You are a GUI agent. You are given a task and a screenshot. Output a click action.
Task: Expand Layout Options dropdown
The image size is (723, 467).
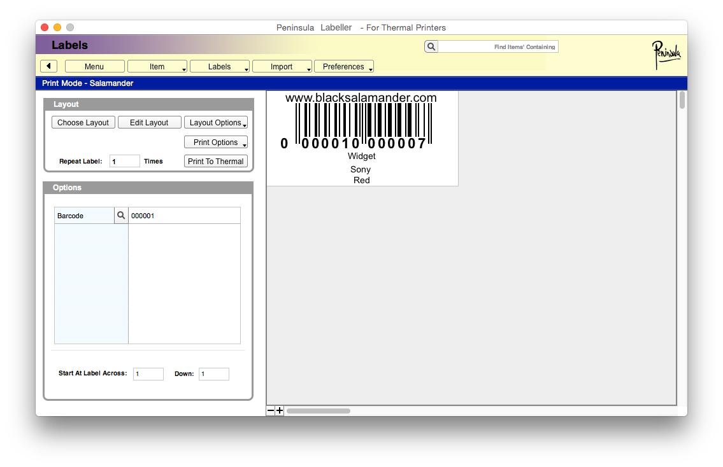tap(215, 122)
